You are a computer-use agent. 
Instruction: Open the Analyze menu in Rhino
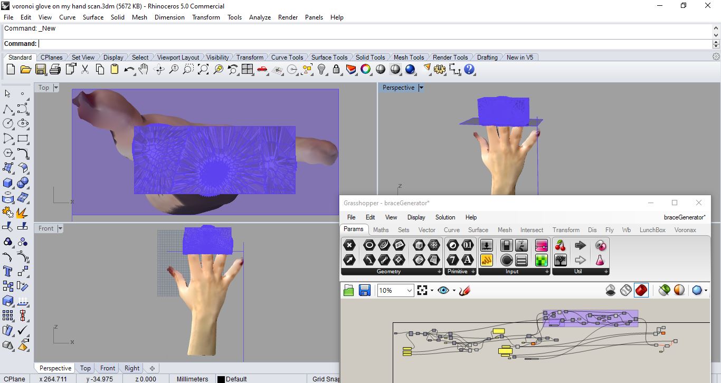point(260,17)
